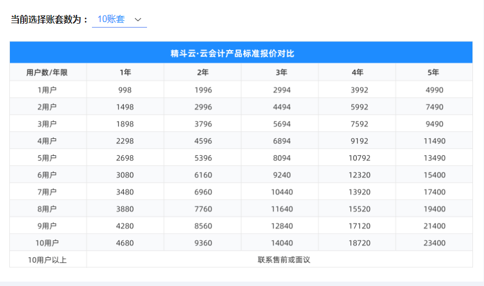Click the price 6160 cell
The image size is (484, 286).
203,175
